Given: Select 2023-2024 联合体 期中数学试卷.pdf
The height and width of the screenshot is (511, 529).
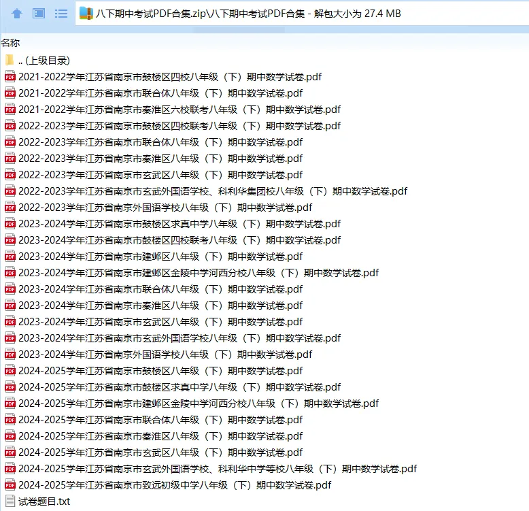Looking at the screenshot, I should coord(154,289).
